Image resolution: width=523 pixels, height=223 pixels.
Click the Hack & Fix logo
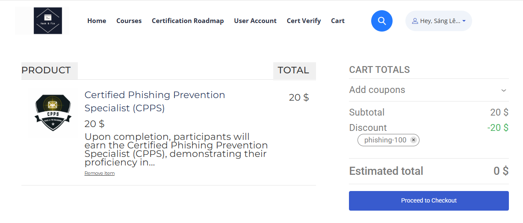coord(48,20)
